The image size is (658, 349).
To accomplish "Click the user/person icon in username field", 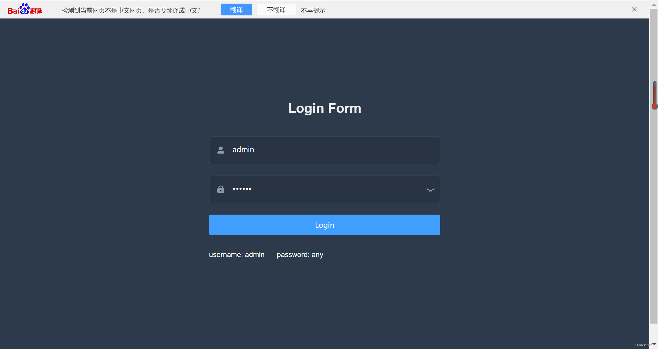I will click(221, 150).
